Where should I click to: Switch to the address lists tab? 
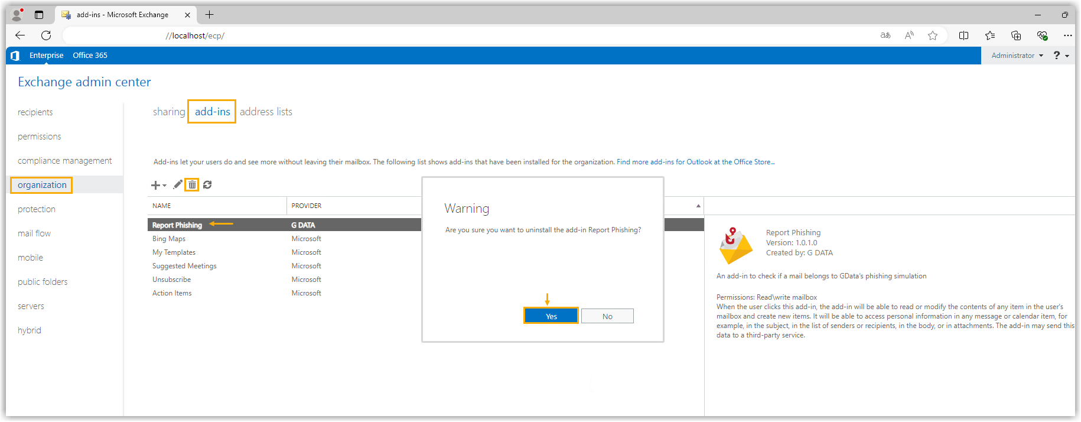pyautogui.click(x=266, y=112)
